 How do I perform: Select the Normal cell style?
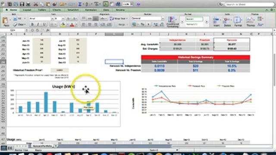(194, 19)
